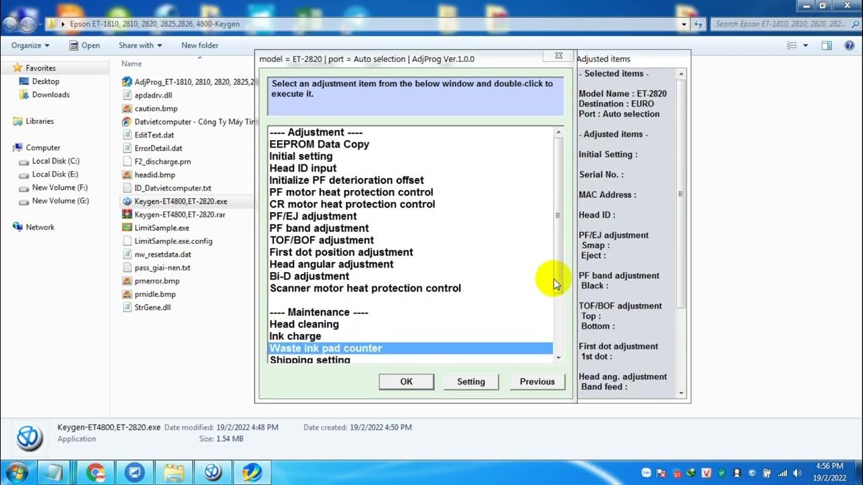Screen dimensions: 863x485
Task: Click the Windows Start button
Action: [16, 472]
